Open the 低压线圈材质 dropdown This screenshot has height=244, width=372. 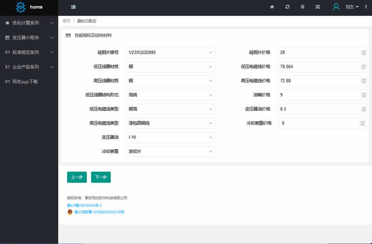[170, 67]
